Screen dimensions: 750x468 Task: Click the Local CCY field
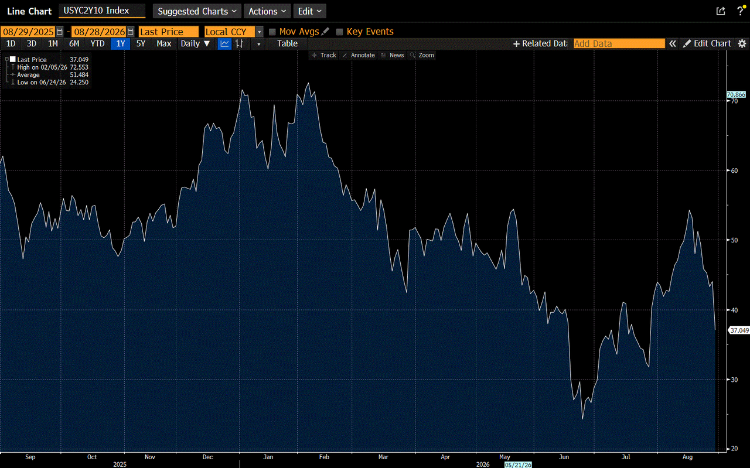230,32
